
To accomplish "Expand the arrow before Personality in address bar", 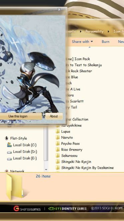I will [x=81, y=31].
